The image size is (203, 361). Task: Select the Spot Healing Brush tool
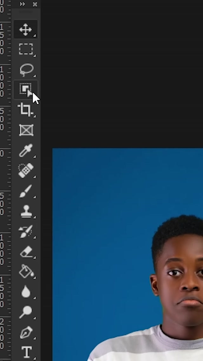click(26, 171)
